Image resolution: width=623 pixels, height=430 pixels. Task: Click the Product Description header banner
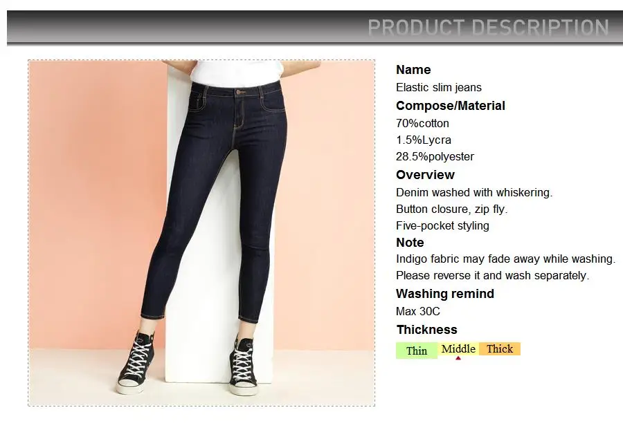click(x=313, y=27)
